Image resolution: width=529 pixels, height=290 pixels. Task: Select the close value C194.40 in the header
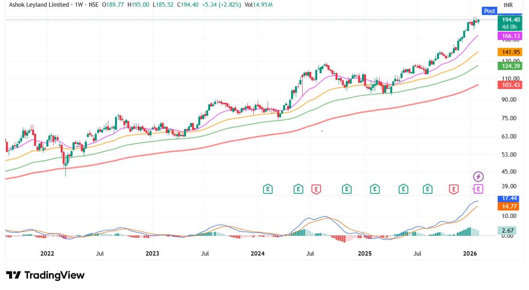(x=188, y=5)
